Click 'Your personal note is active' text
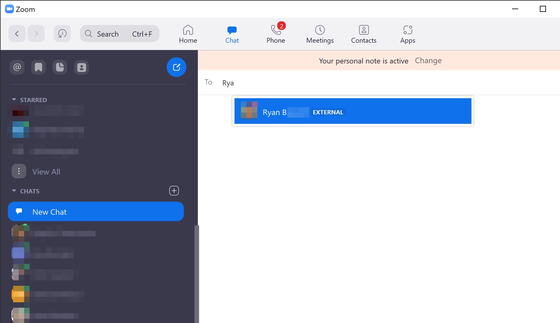 point(364,61)
